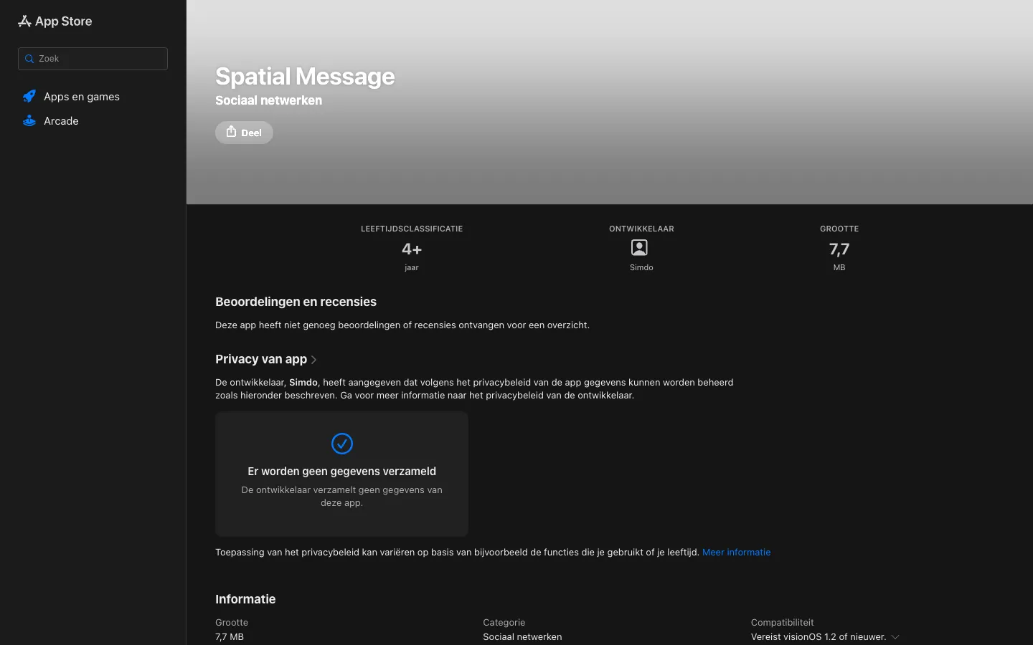
Task: Open Privacy van app chevron arrow
Action: pyautogui.click(x=313, y=360)
